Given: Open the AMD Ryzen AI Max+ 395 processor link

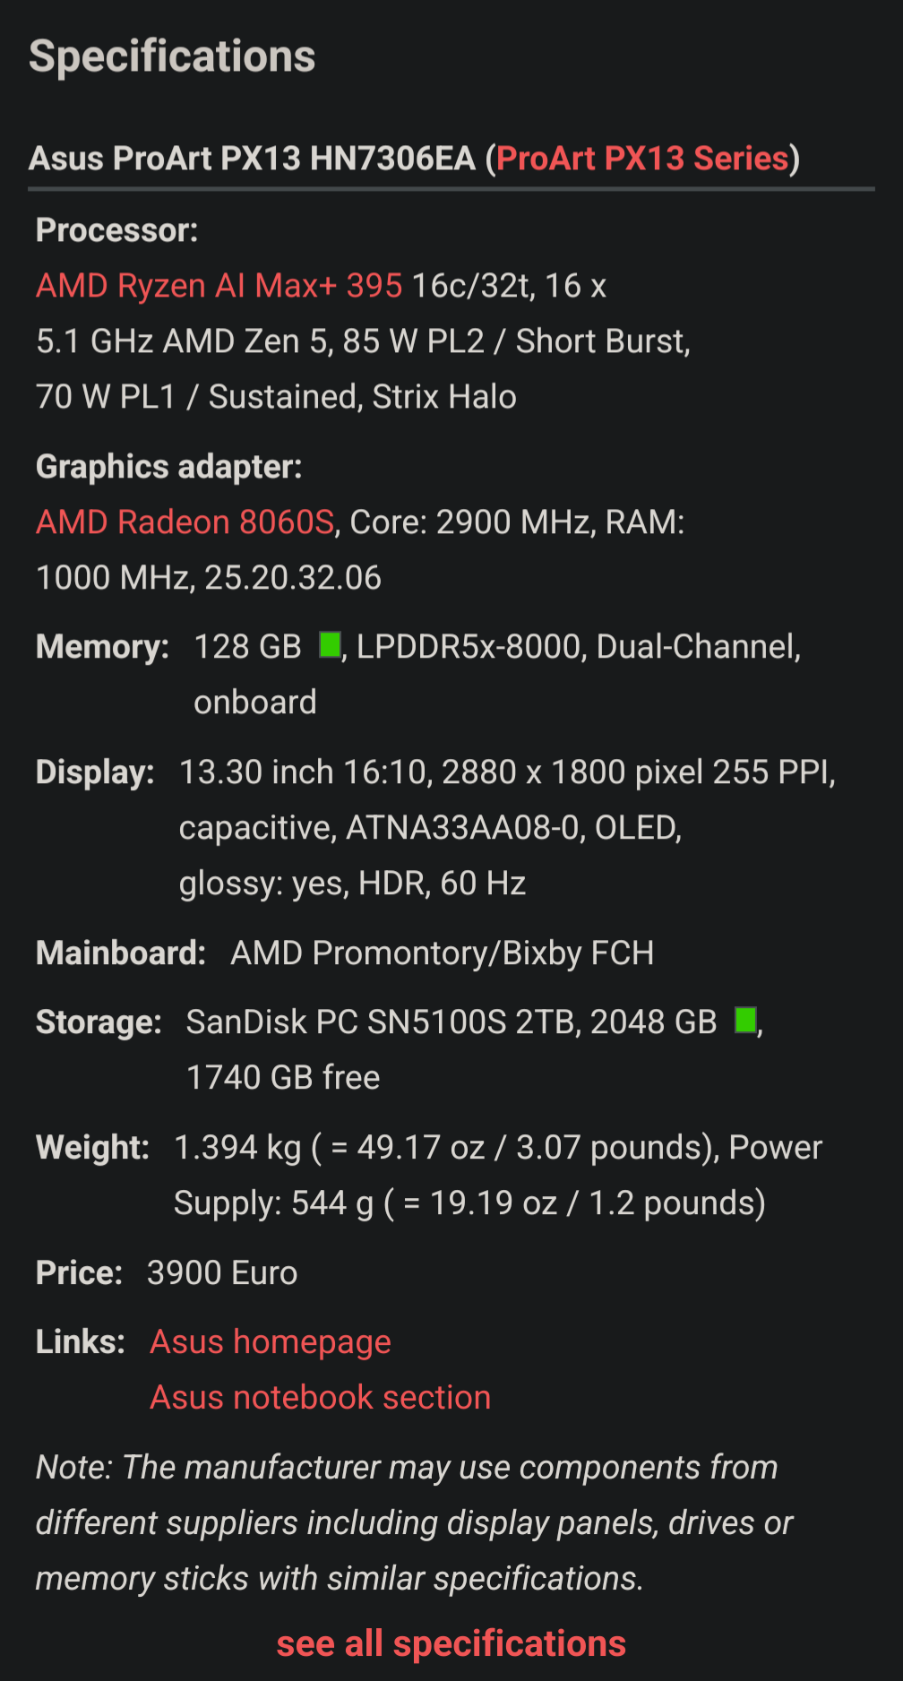Looking at the screenshot, I should pyautogui.click(x=219, y=286).
